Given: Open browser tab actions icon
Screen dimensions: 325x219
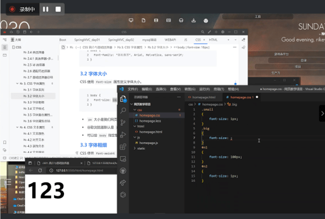Looking at the screenshot, I should click(x=30, y=163).
